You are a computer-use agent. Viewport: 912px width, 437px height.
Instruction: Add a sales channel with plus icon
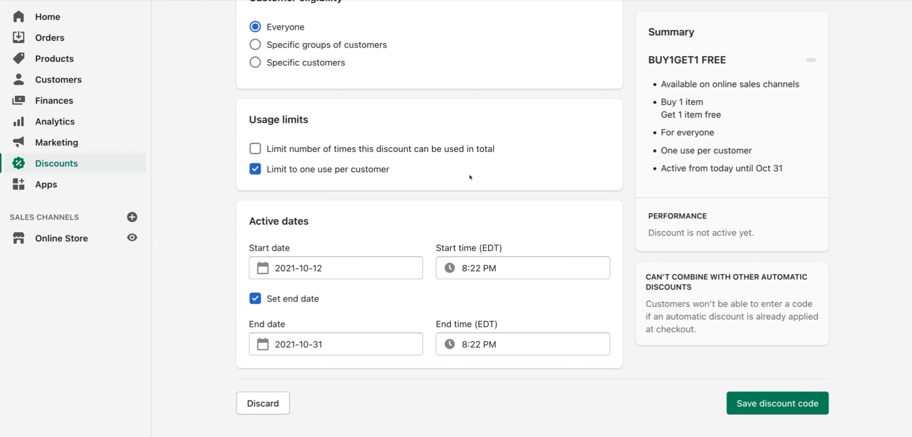132,217
